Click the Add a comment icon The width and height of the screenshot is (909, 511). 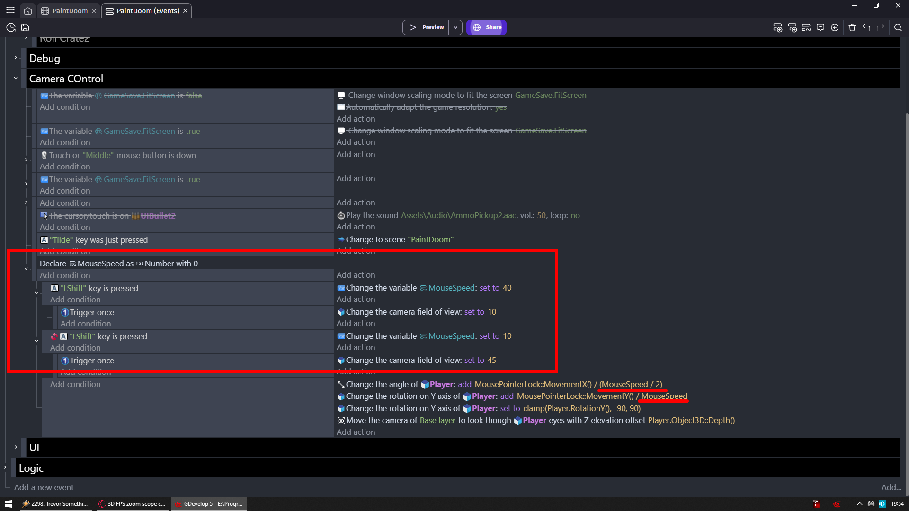(820, 27)
